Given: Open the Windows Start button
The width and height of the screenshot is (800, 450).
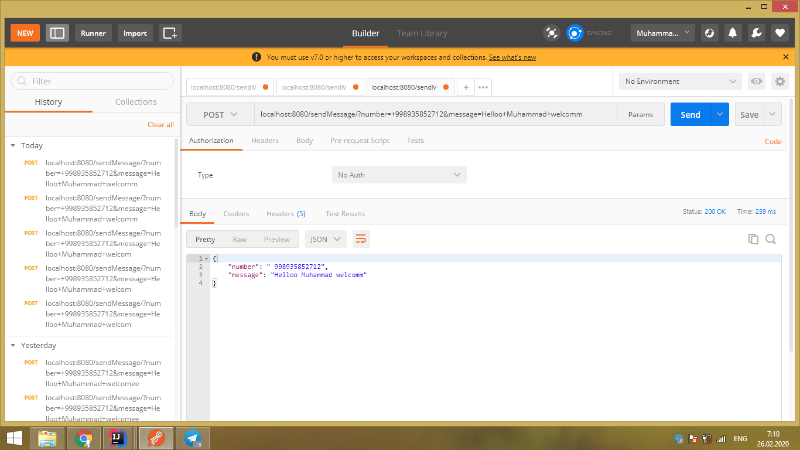Looking at the screenshot, I should tap(15, 438).
